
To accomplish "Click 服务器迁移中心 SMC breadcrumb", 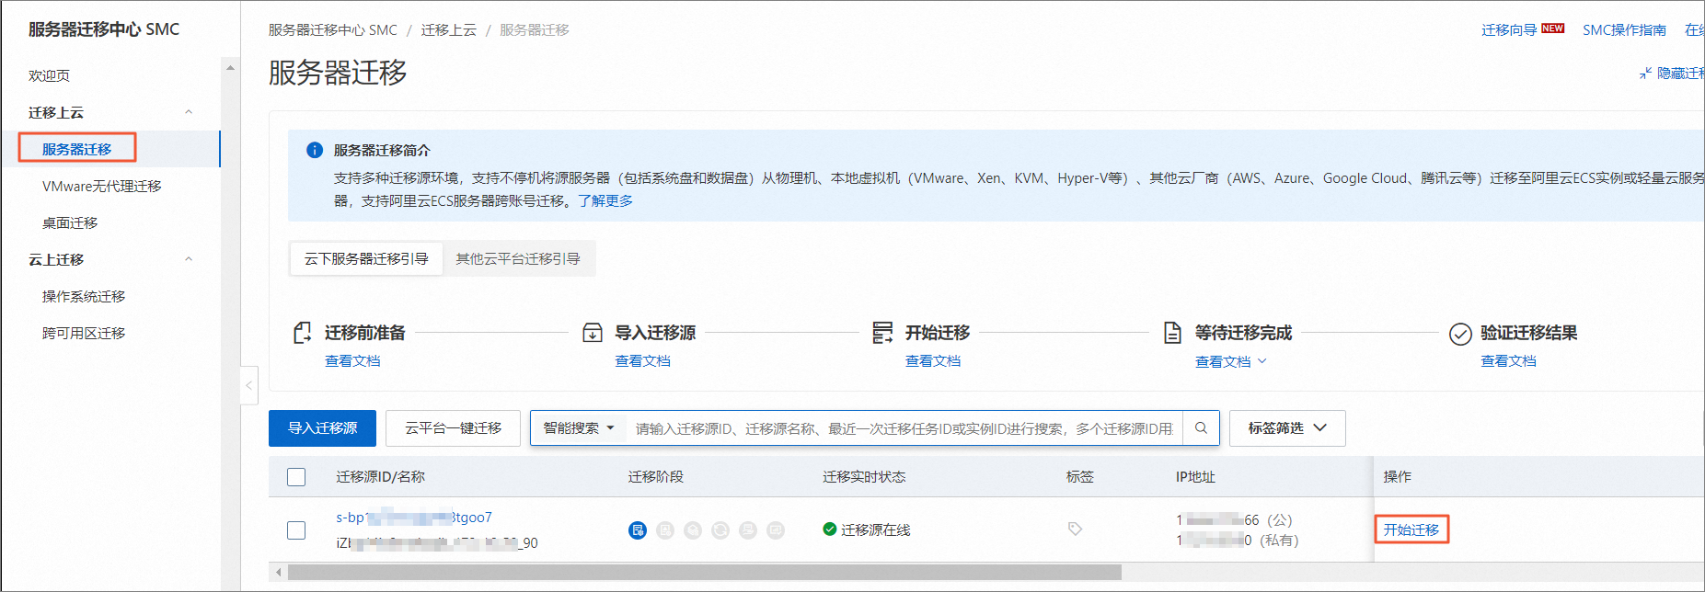I will (332, 30).
